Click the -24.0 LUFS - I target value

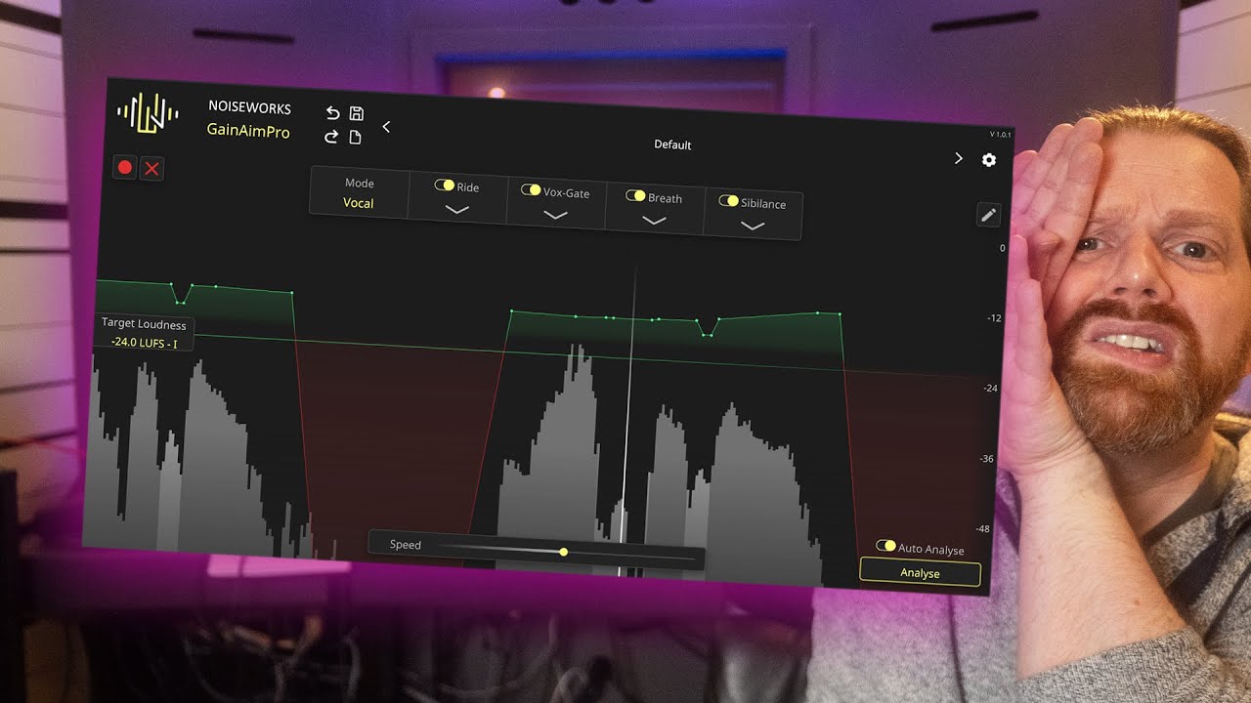[145, 343]
